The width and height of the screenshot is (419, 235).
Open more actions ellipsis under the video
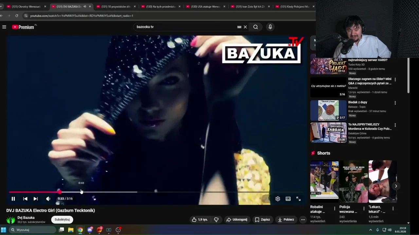pyautogui.click(x=303, y=220)
